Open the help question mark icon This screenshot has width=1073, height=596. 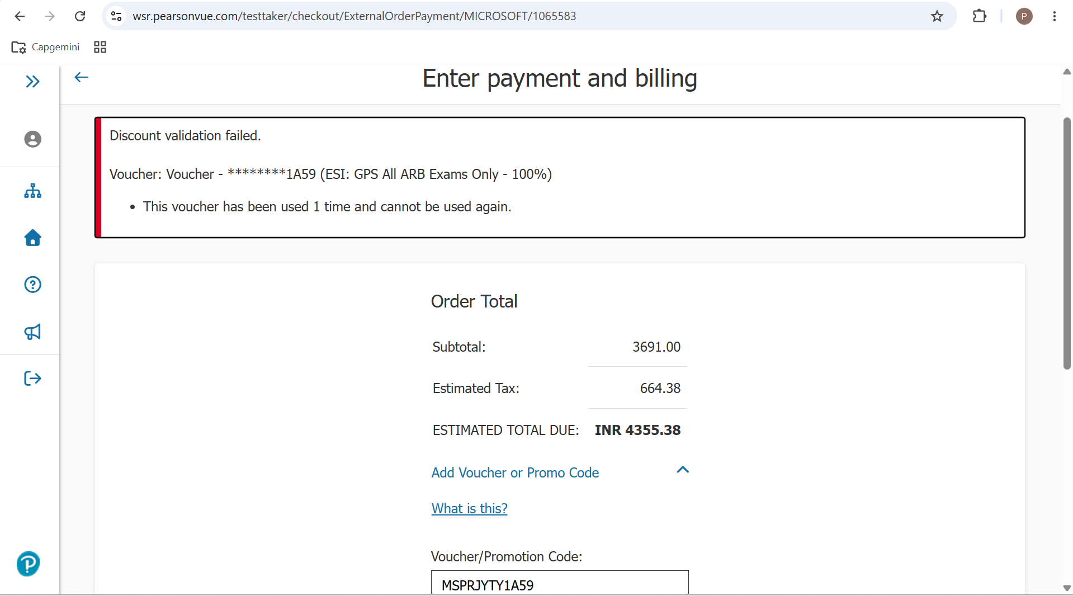[32, 285]
